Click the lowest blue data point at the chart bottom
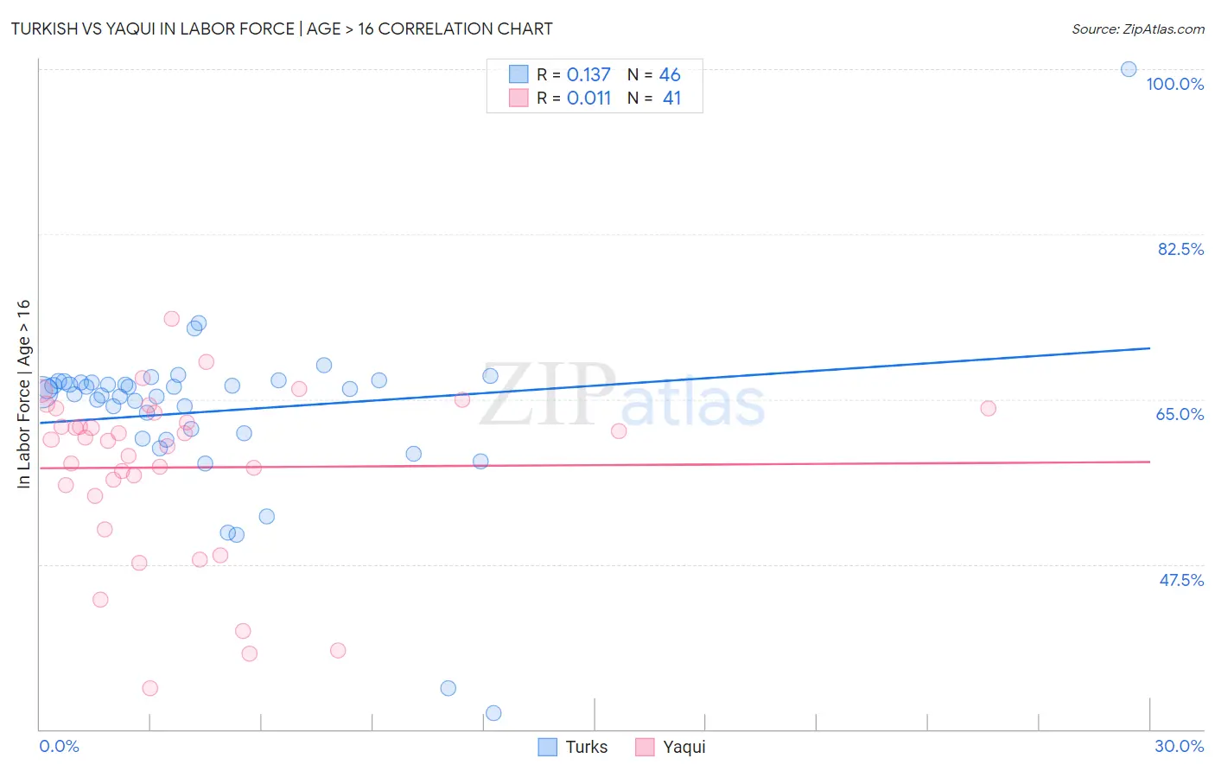The height and width of the screenshot is (771, 1215). pyautogui.click(x=493, y=713)
